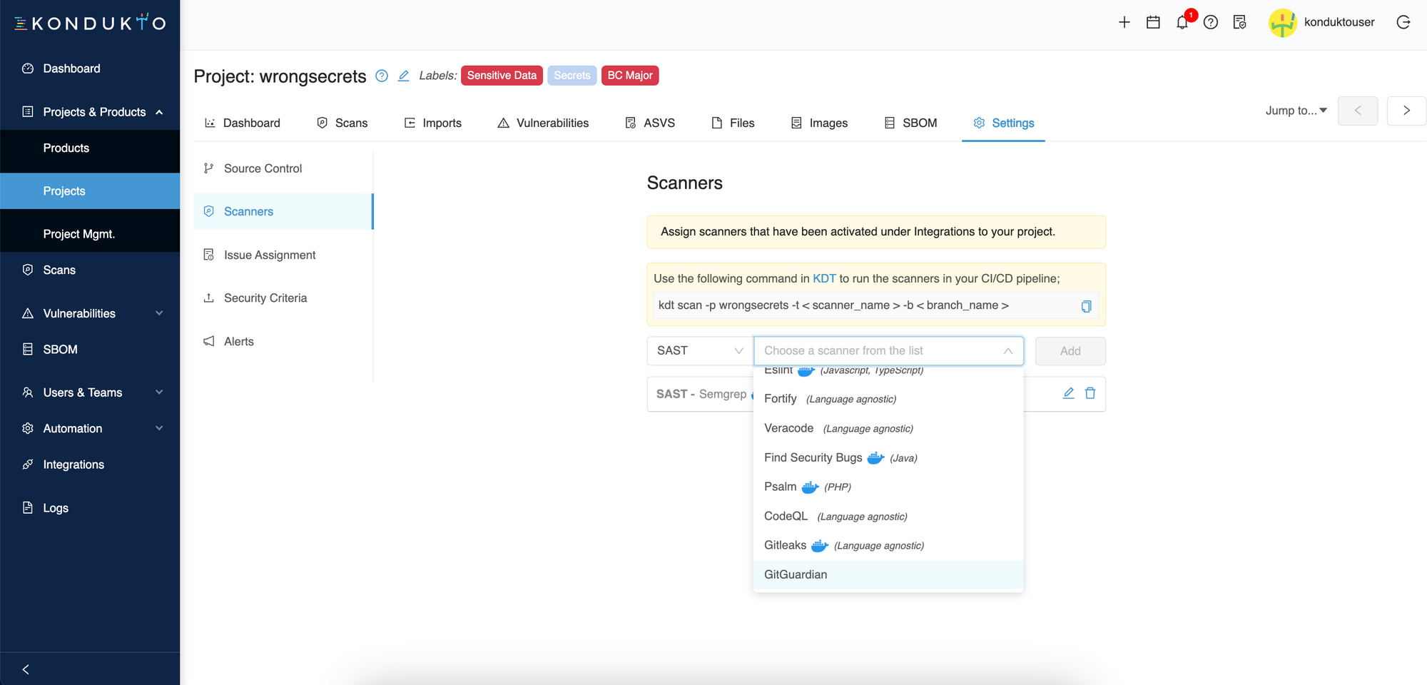
Task: Select Find Security Bugs scanner
Action: coord(888,457)
